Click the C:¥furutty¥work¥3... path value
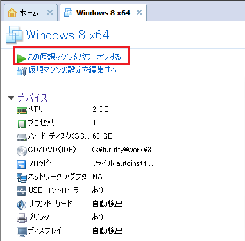The width and height of the screenshot is (245, 241). (124, 150)
